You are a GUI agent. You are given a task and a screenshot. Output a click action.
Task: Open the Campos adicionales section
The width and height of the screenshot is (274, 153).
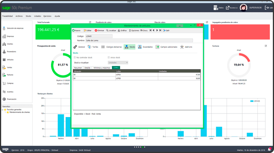pos(166,47)
